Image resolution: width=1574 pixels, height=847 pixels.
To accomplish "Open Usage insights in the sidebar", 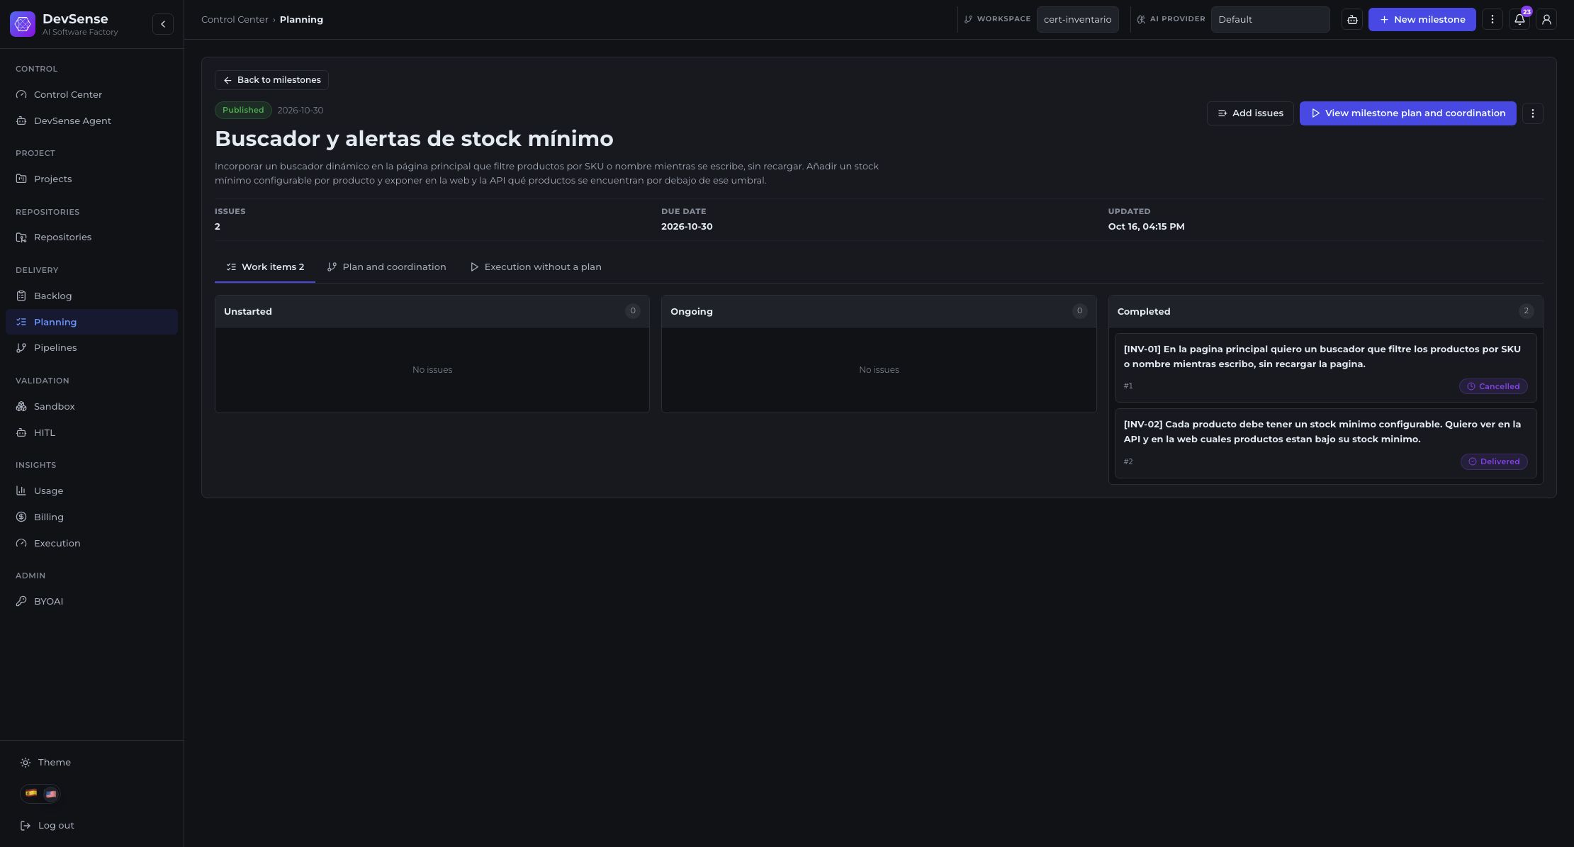I will tap(91, 491).
